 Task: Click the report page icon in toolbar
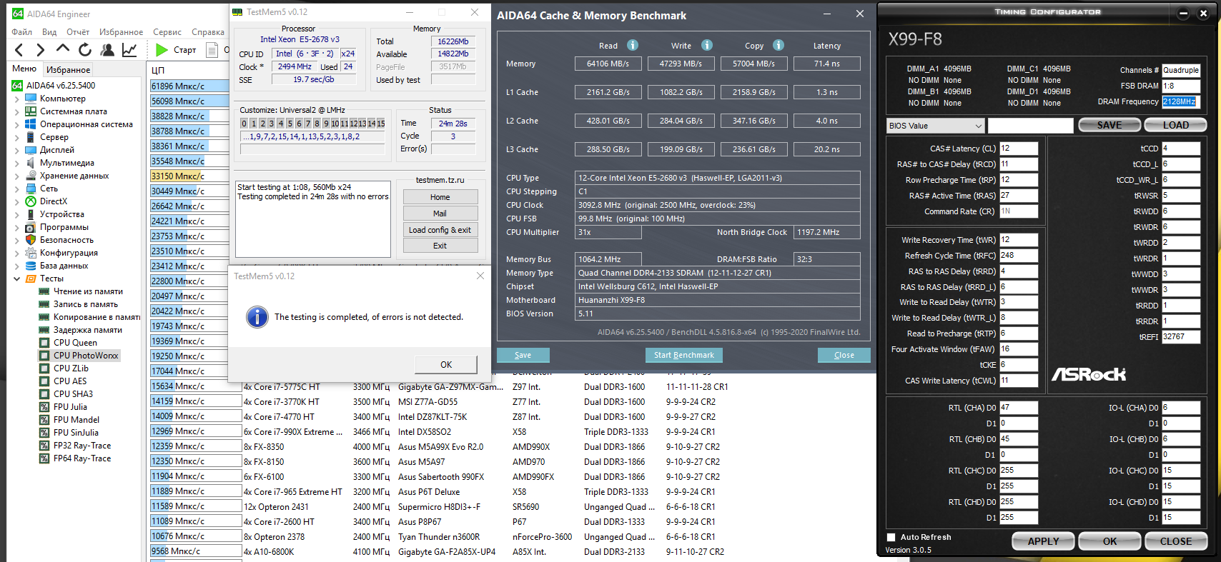pyautogui.click(x=212, y=50)
